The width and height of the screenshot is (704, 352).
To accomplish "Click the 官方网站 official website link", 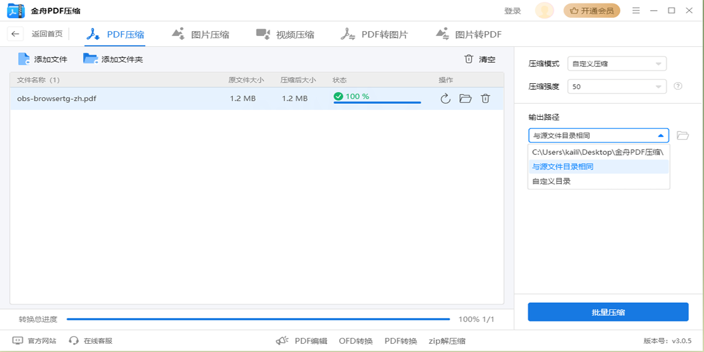I will tap(35, 341).
